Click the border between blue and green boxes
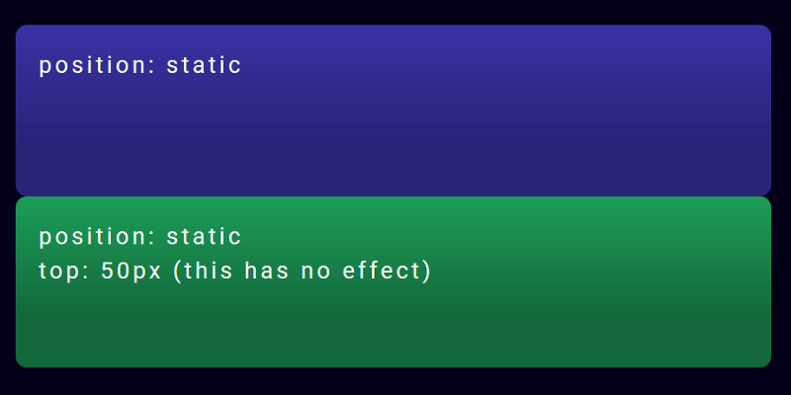The width and height of the screenshot is (791, 395). coord(394,197)
